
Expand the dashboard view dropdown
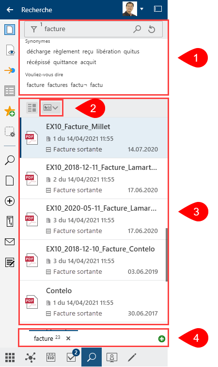coord(51,108)
